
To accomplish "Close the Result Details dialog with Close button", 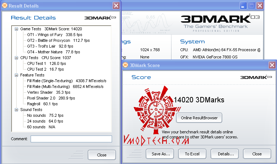I will pos(102,155).
